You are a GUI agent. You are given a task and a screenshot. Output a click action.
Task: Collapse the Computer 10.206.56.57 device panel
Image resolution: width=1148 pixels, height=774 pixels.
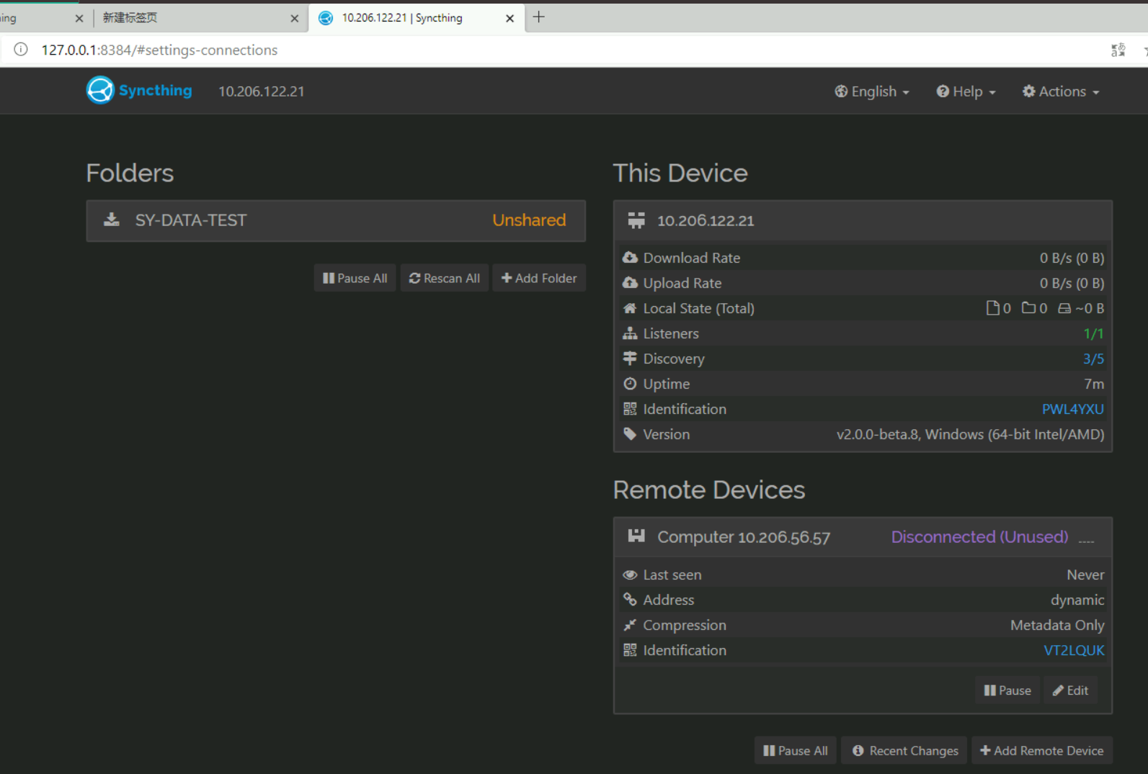click(x=863, y=537)
